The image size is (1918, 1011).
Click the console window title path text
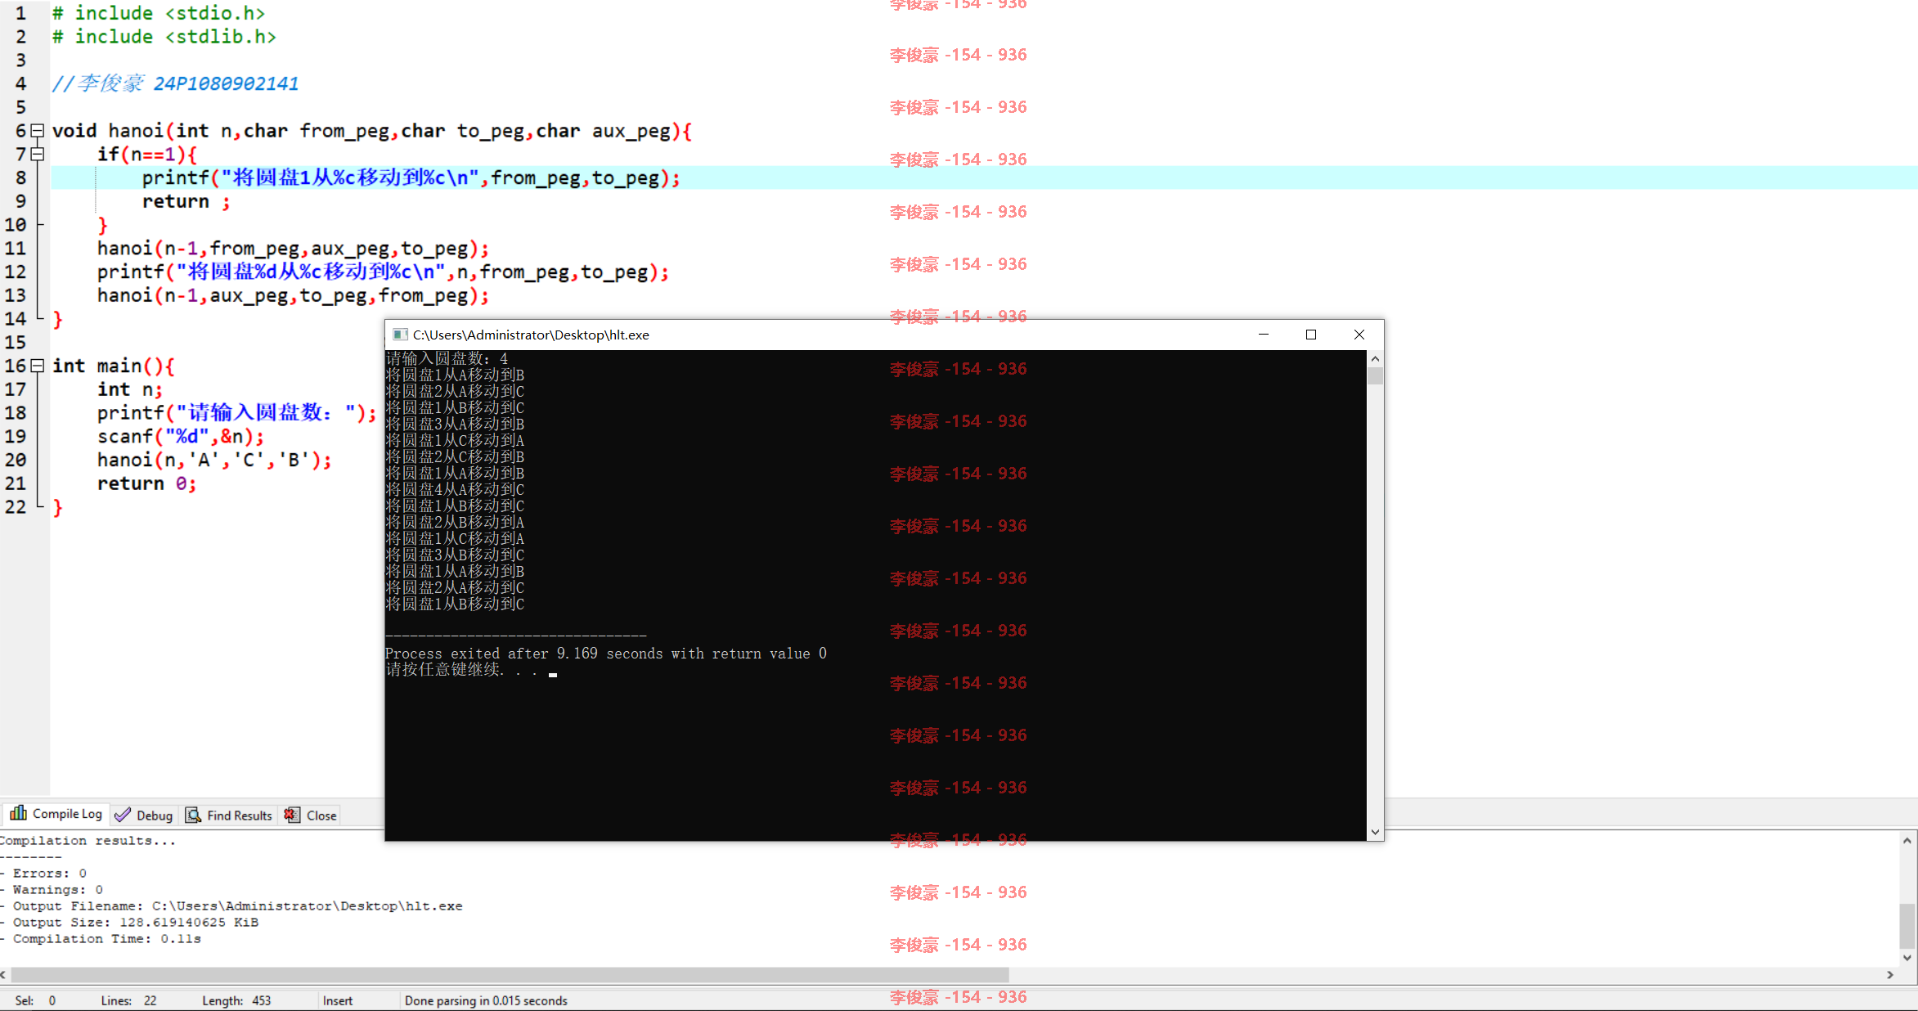(x=531, y=335)
